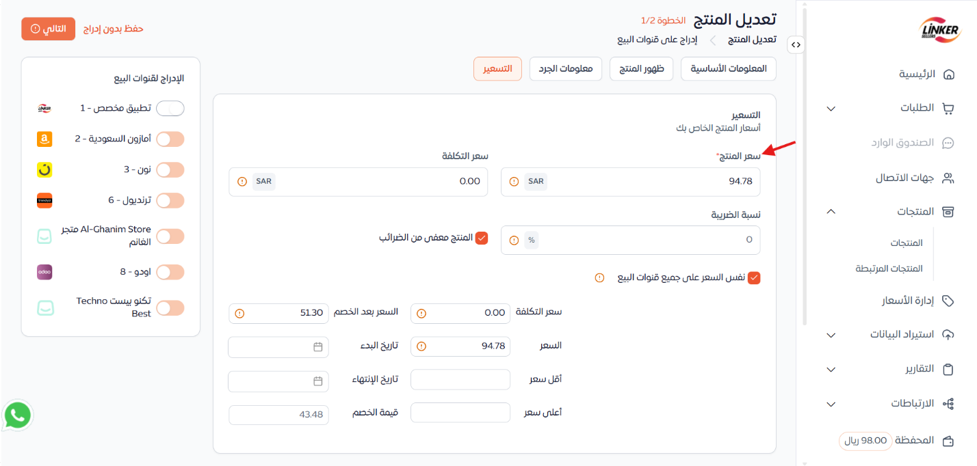Expand the التقارير menu chevron
977x466 pixels.
point(831,370)
